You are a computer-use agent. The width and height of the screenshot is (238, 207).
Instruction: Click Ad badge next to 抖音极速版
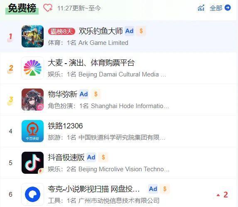pos(91,158)
